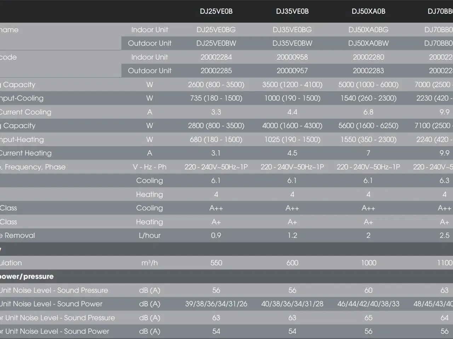The width and height of the screenshot is (453, 339).
Task: Select heating input 1025 (190 - 1500)
Action: (292, 139)
